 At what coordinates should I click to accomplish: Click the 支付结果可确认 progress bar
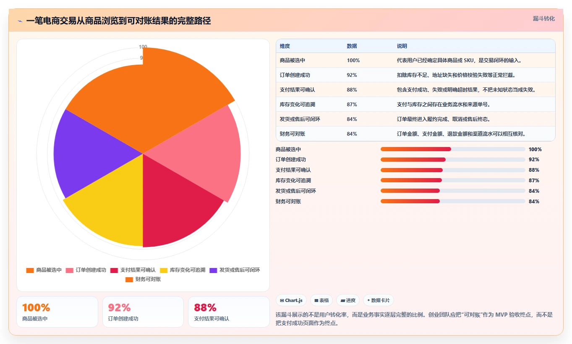[453, 170]
